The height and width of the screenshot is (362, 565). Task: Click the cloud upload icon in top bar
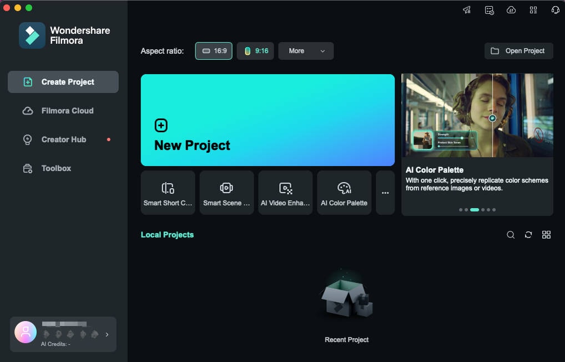point(511,10)
